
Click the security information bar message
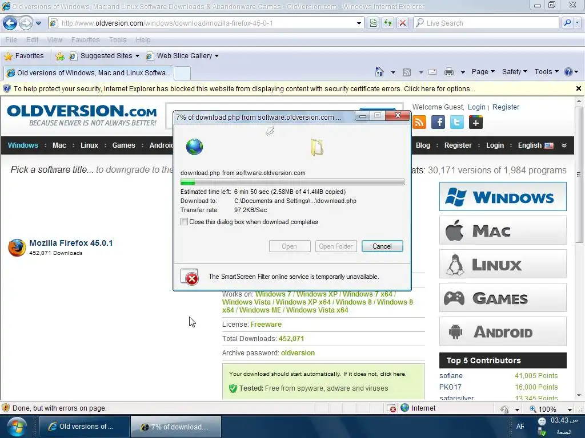[x=245, y=88]
